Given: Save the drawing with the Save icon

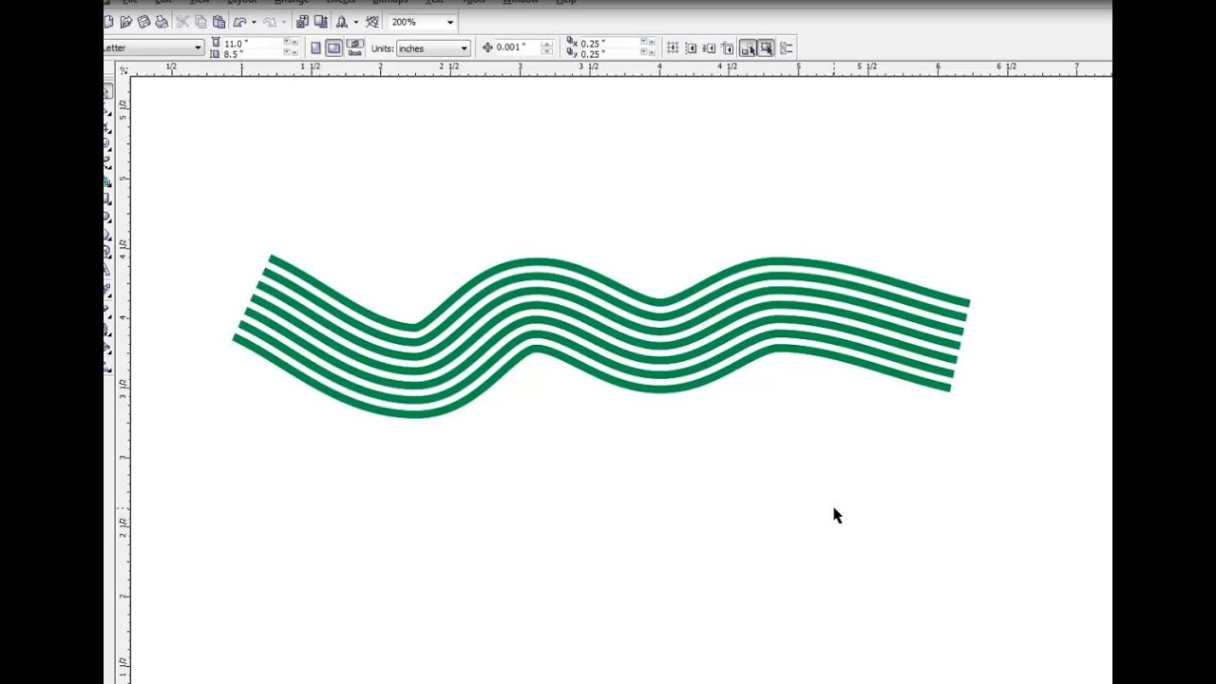Looking at the screenshot, I should [144, 22].
